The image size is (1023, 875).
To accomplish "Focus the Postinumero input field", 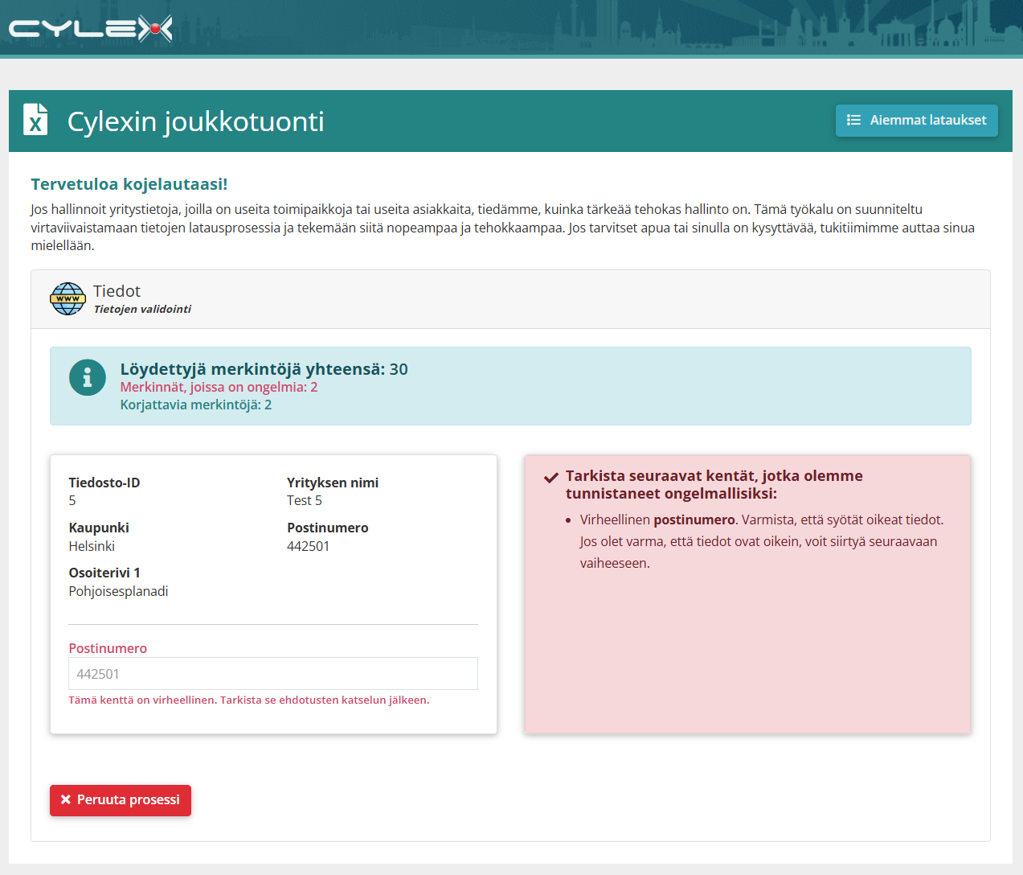I will click(x=273, y=674).
